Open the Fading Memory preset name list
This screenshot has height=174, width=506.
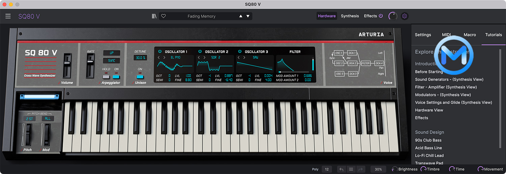[201, 16]
